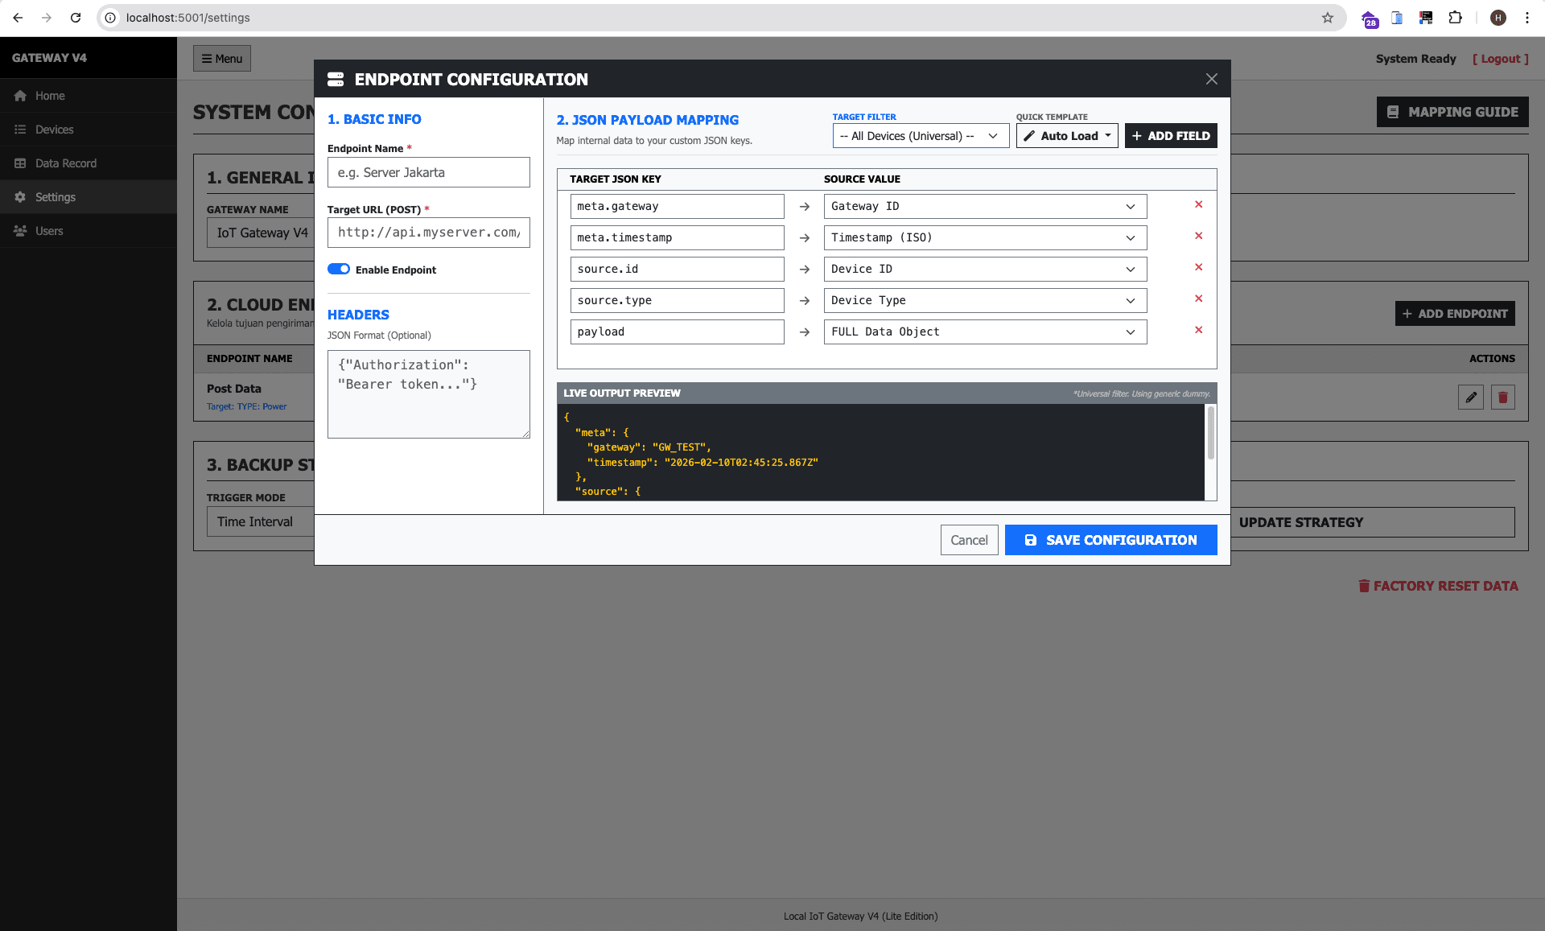Open the Target Filter dropdown
1545x931 pixels.
[920, 136]
